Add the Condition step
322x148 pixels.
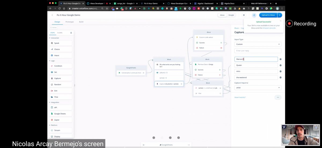click(x=61, y=66)
